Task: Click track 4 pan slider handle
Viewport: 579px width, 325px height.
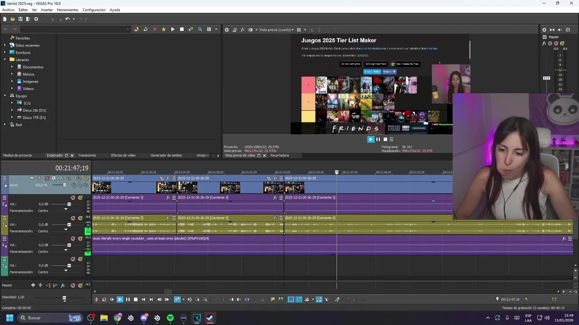Action: 66,251
